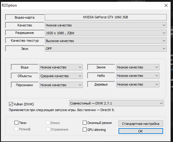Click the Качество label box
173x142 pixels.
[25, 25]
